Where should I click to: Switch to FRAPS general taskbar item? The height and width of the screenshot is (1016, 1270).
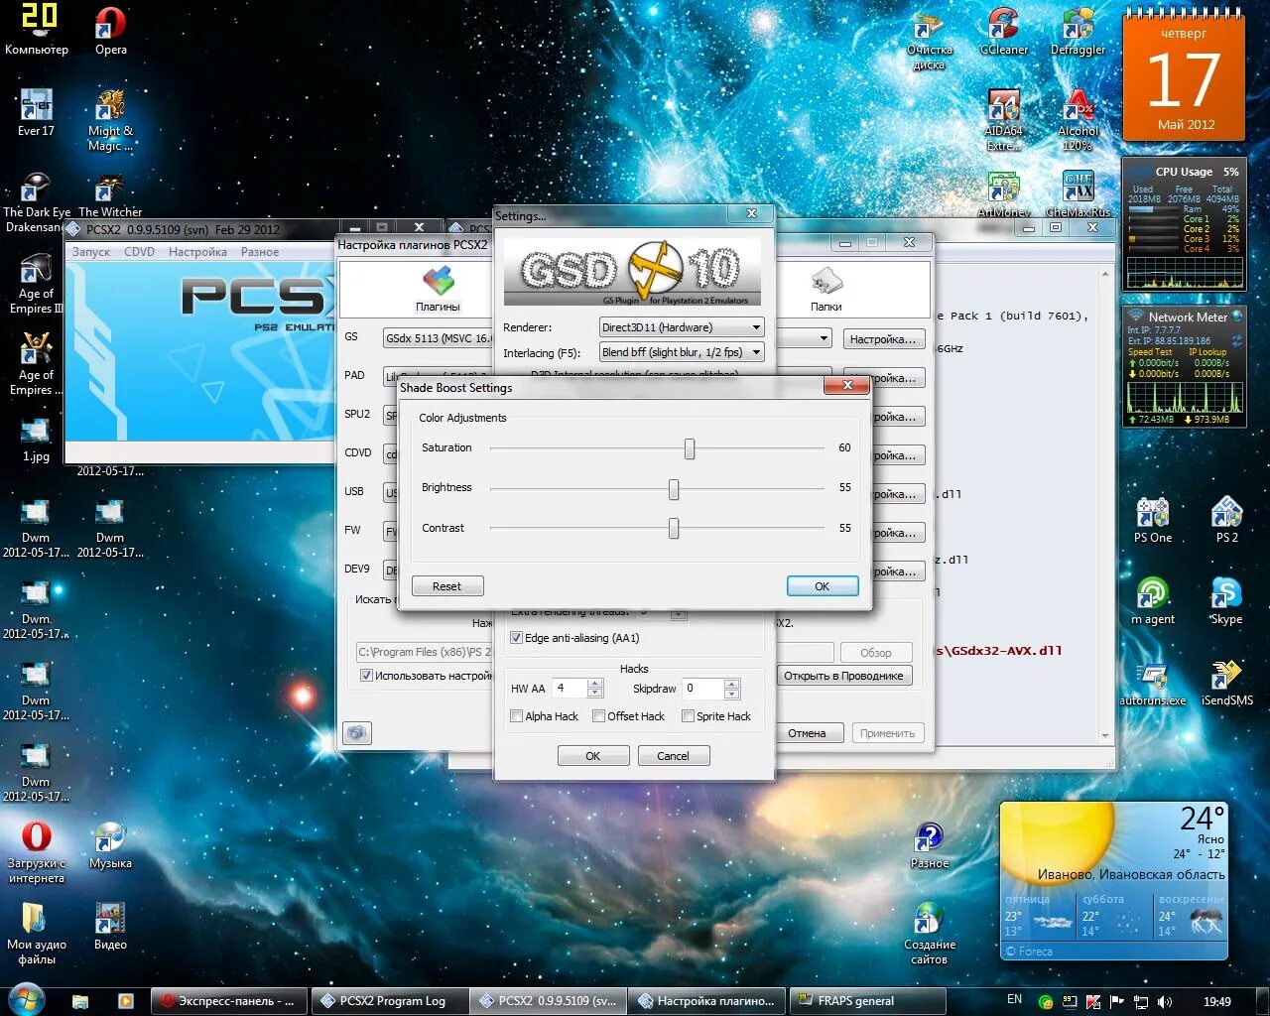coord(867,1000)
